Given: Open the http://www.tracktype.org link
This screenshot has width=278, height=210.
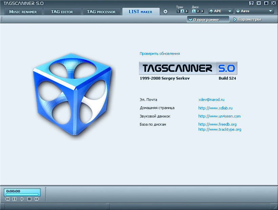Looking at the screenshot, I should [x=220, y=129].
